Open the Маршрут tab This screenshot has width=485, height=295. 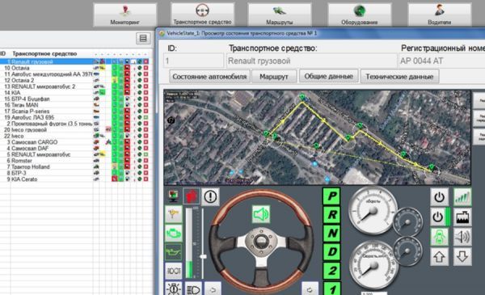pos(274,77)
